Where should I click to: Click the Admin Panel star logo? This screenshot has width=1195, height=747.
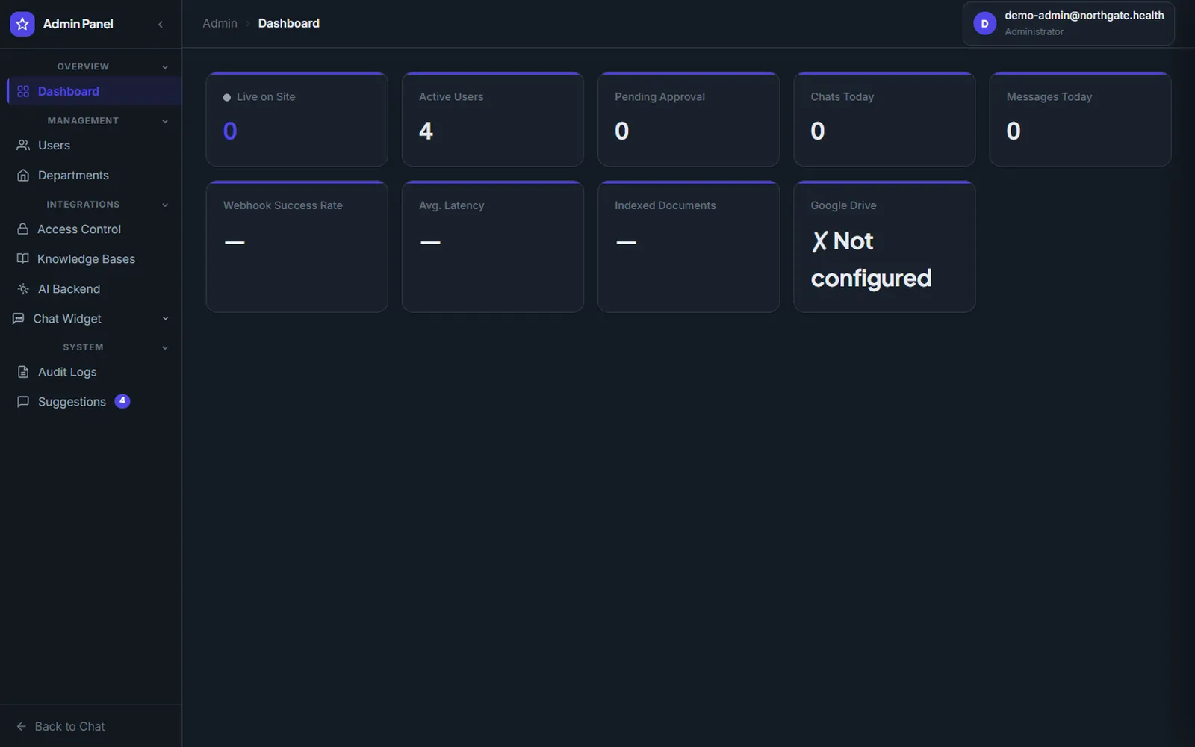tap(22, 24)
